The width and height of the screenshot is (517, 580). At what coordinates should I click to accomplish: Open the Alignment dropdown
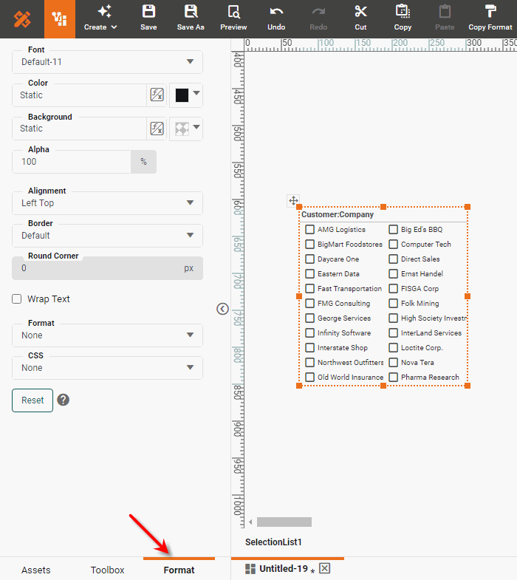[107, 203]
